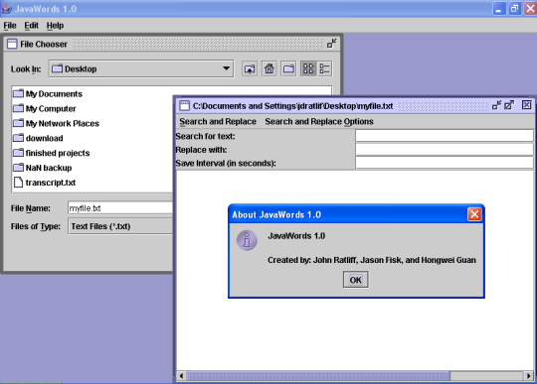
Task: Open the Help menu
Action: point(55,26)
